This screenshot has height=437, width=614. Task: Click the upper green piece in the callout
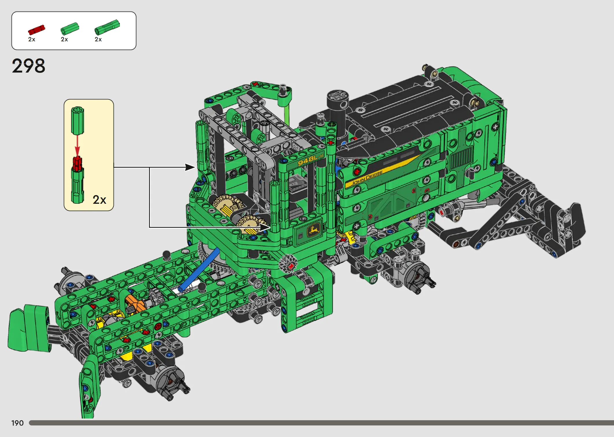point(77,121)
